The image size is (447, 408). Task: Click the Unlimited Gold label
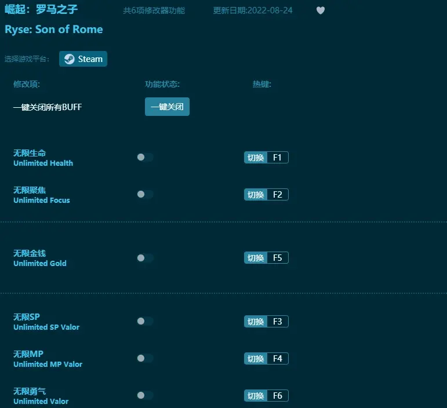40,264
